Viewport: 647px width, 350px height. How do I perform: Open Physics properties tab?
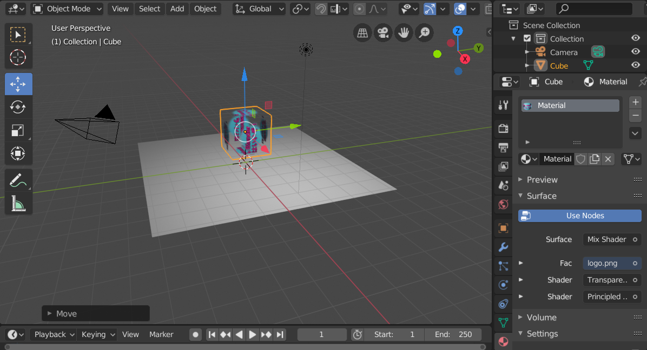[503, 285]
